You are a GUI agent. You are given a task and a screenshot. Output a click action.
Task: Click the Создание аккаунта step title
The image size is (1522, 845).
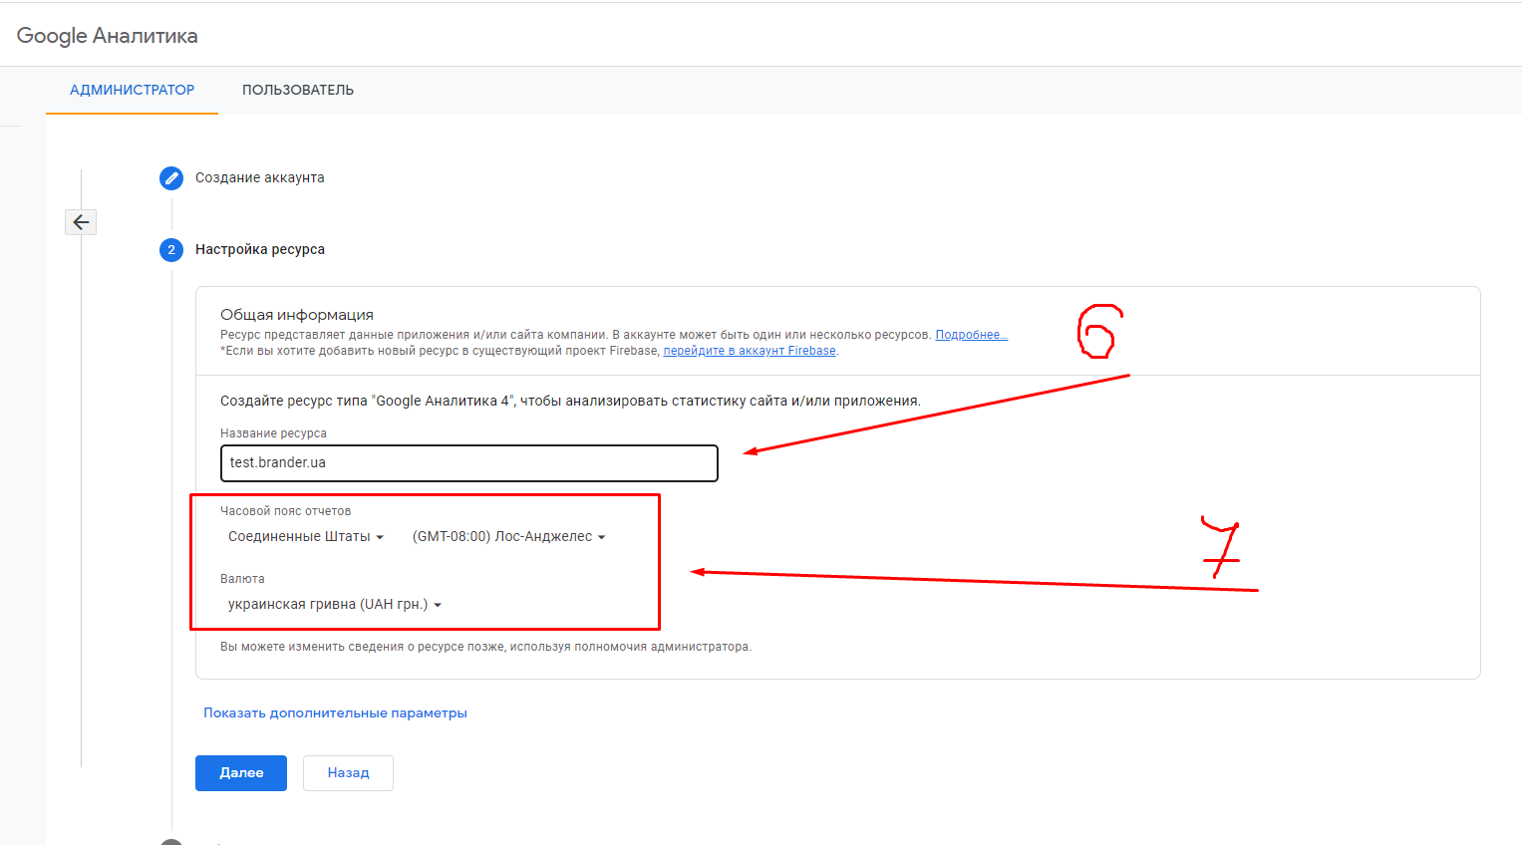point(259,178)
